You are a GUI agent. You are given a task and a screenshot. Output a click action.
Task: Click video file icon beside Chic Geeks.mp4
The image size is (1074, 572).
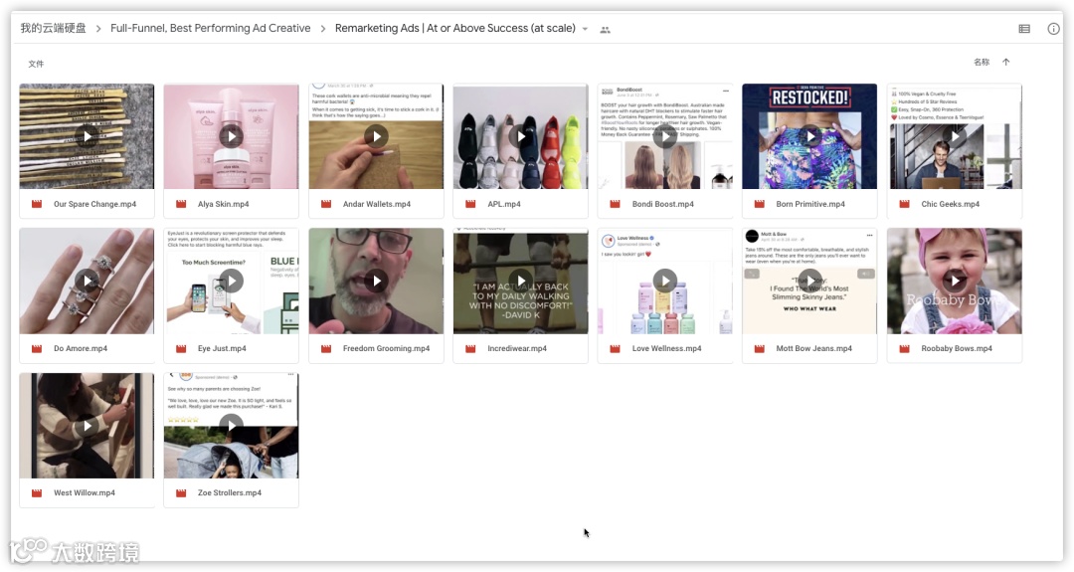(905, 204)
